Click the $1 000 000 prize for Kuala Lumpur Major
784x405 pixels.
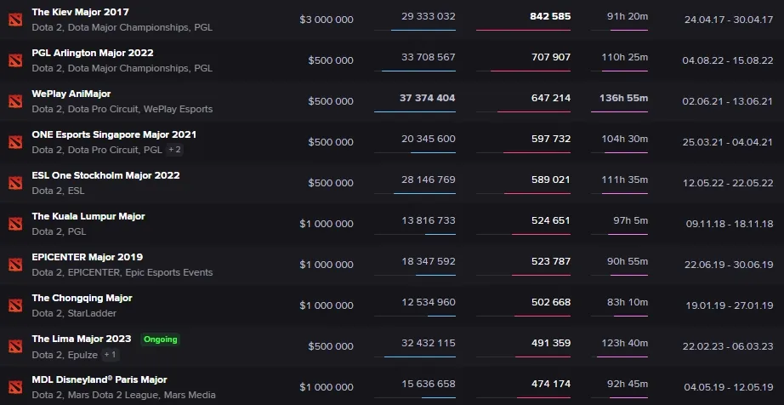pos(327,224)
